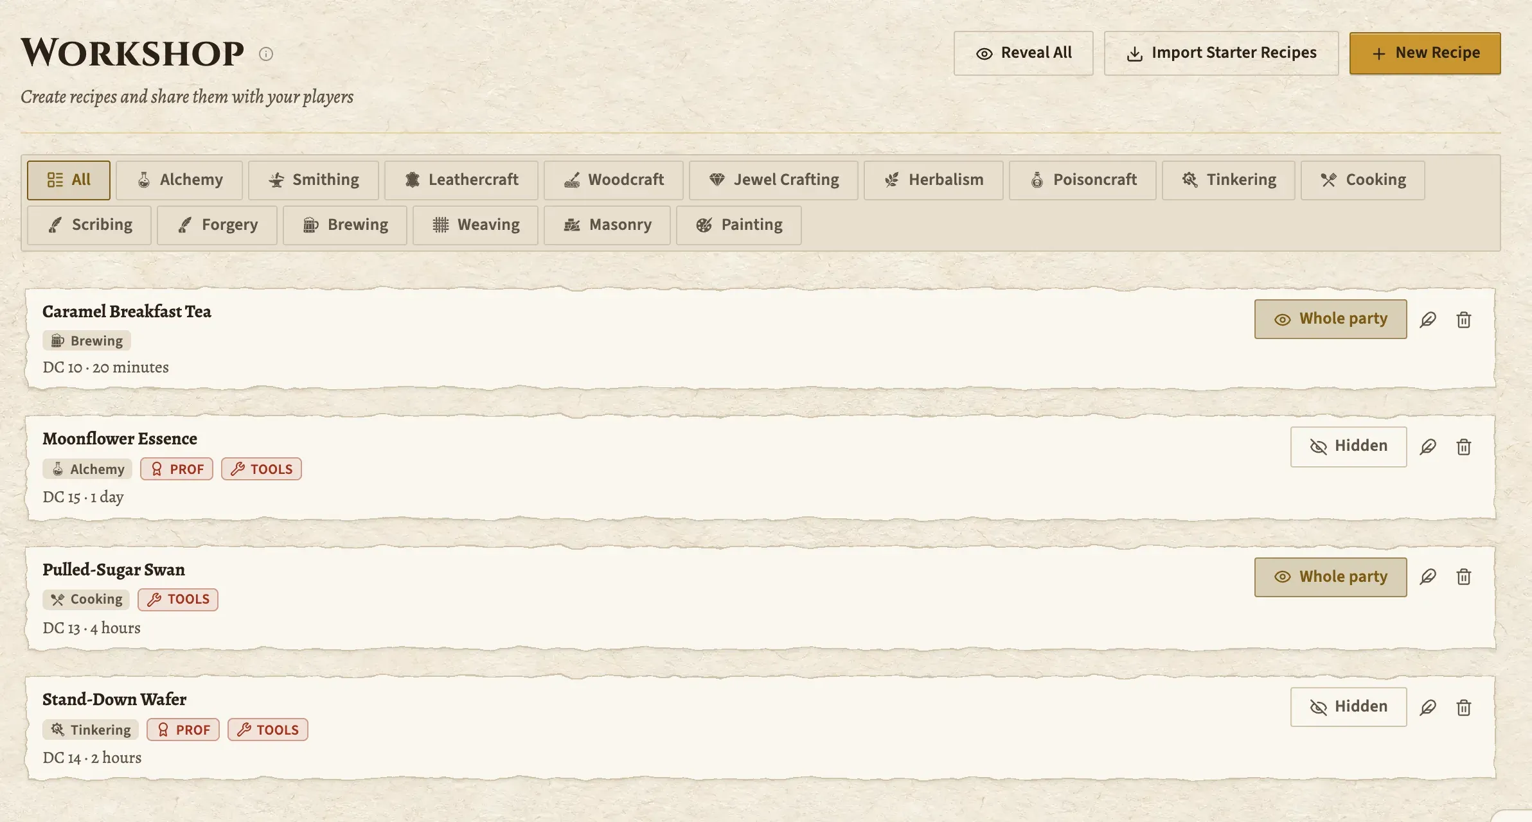Toggle Hidden visibility for Stand-Down Wafer
The width and height of the screenshot is (1532, 822).
click(1348, 707)
